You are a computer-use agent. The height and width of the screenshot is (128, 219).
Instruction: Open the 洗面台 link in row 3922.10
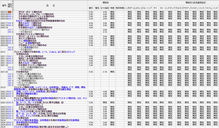pyautogui.click(x=54, y=92)
